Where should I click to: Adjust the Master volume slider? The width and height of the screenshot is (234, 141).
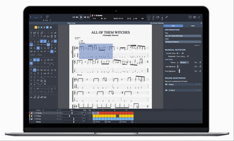coord(73,122)
